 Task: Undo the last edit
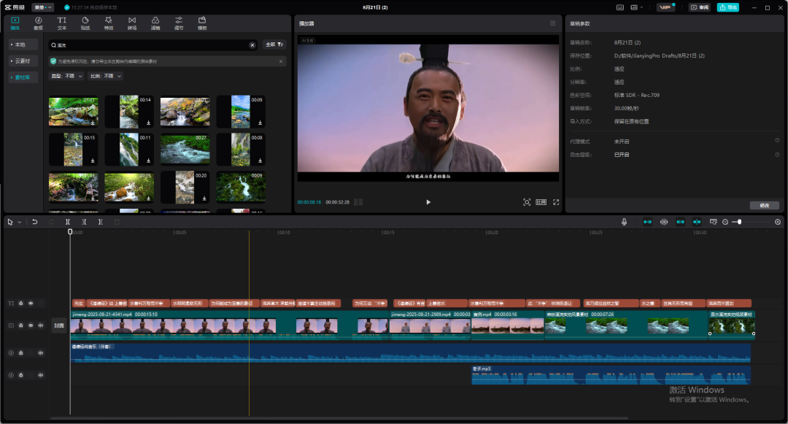[35, 222]
